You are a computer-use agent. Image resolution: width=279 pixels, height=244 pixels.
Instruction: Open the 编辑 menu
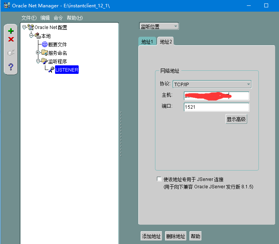coord(45,18)
